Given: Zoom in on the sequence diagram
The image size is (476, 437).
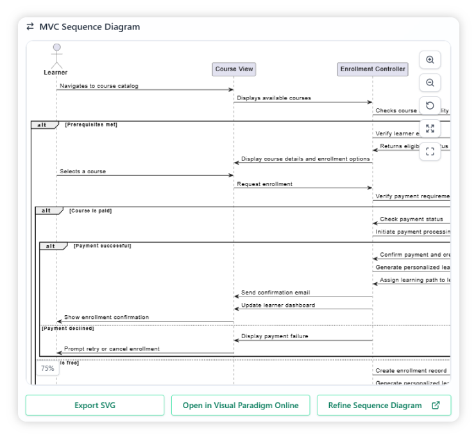Looking at the screenshot, I should [x=430, y=60].
